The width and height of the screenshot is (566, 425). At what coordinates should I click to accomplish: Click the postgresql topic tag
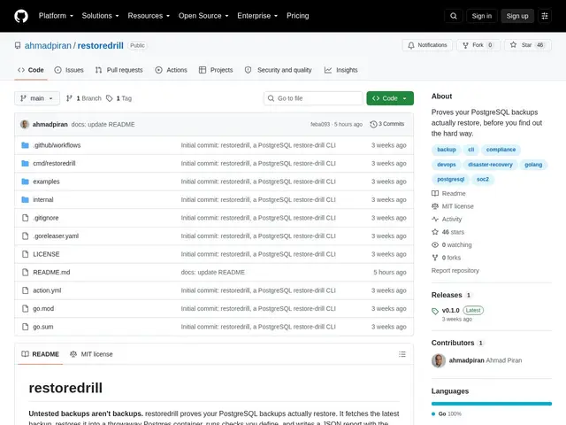click(x=450, y=179)
